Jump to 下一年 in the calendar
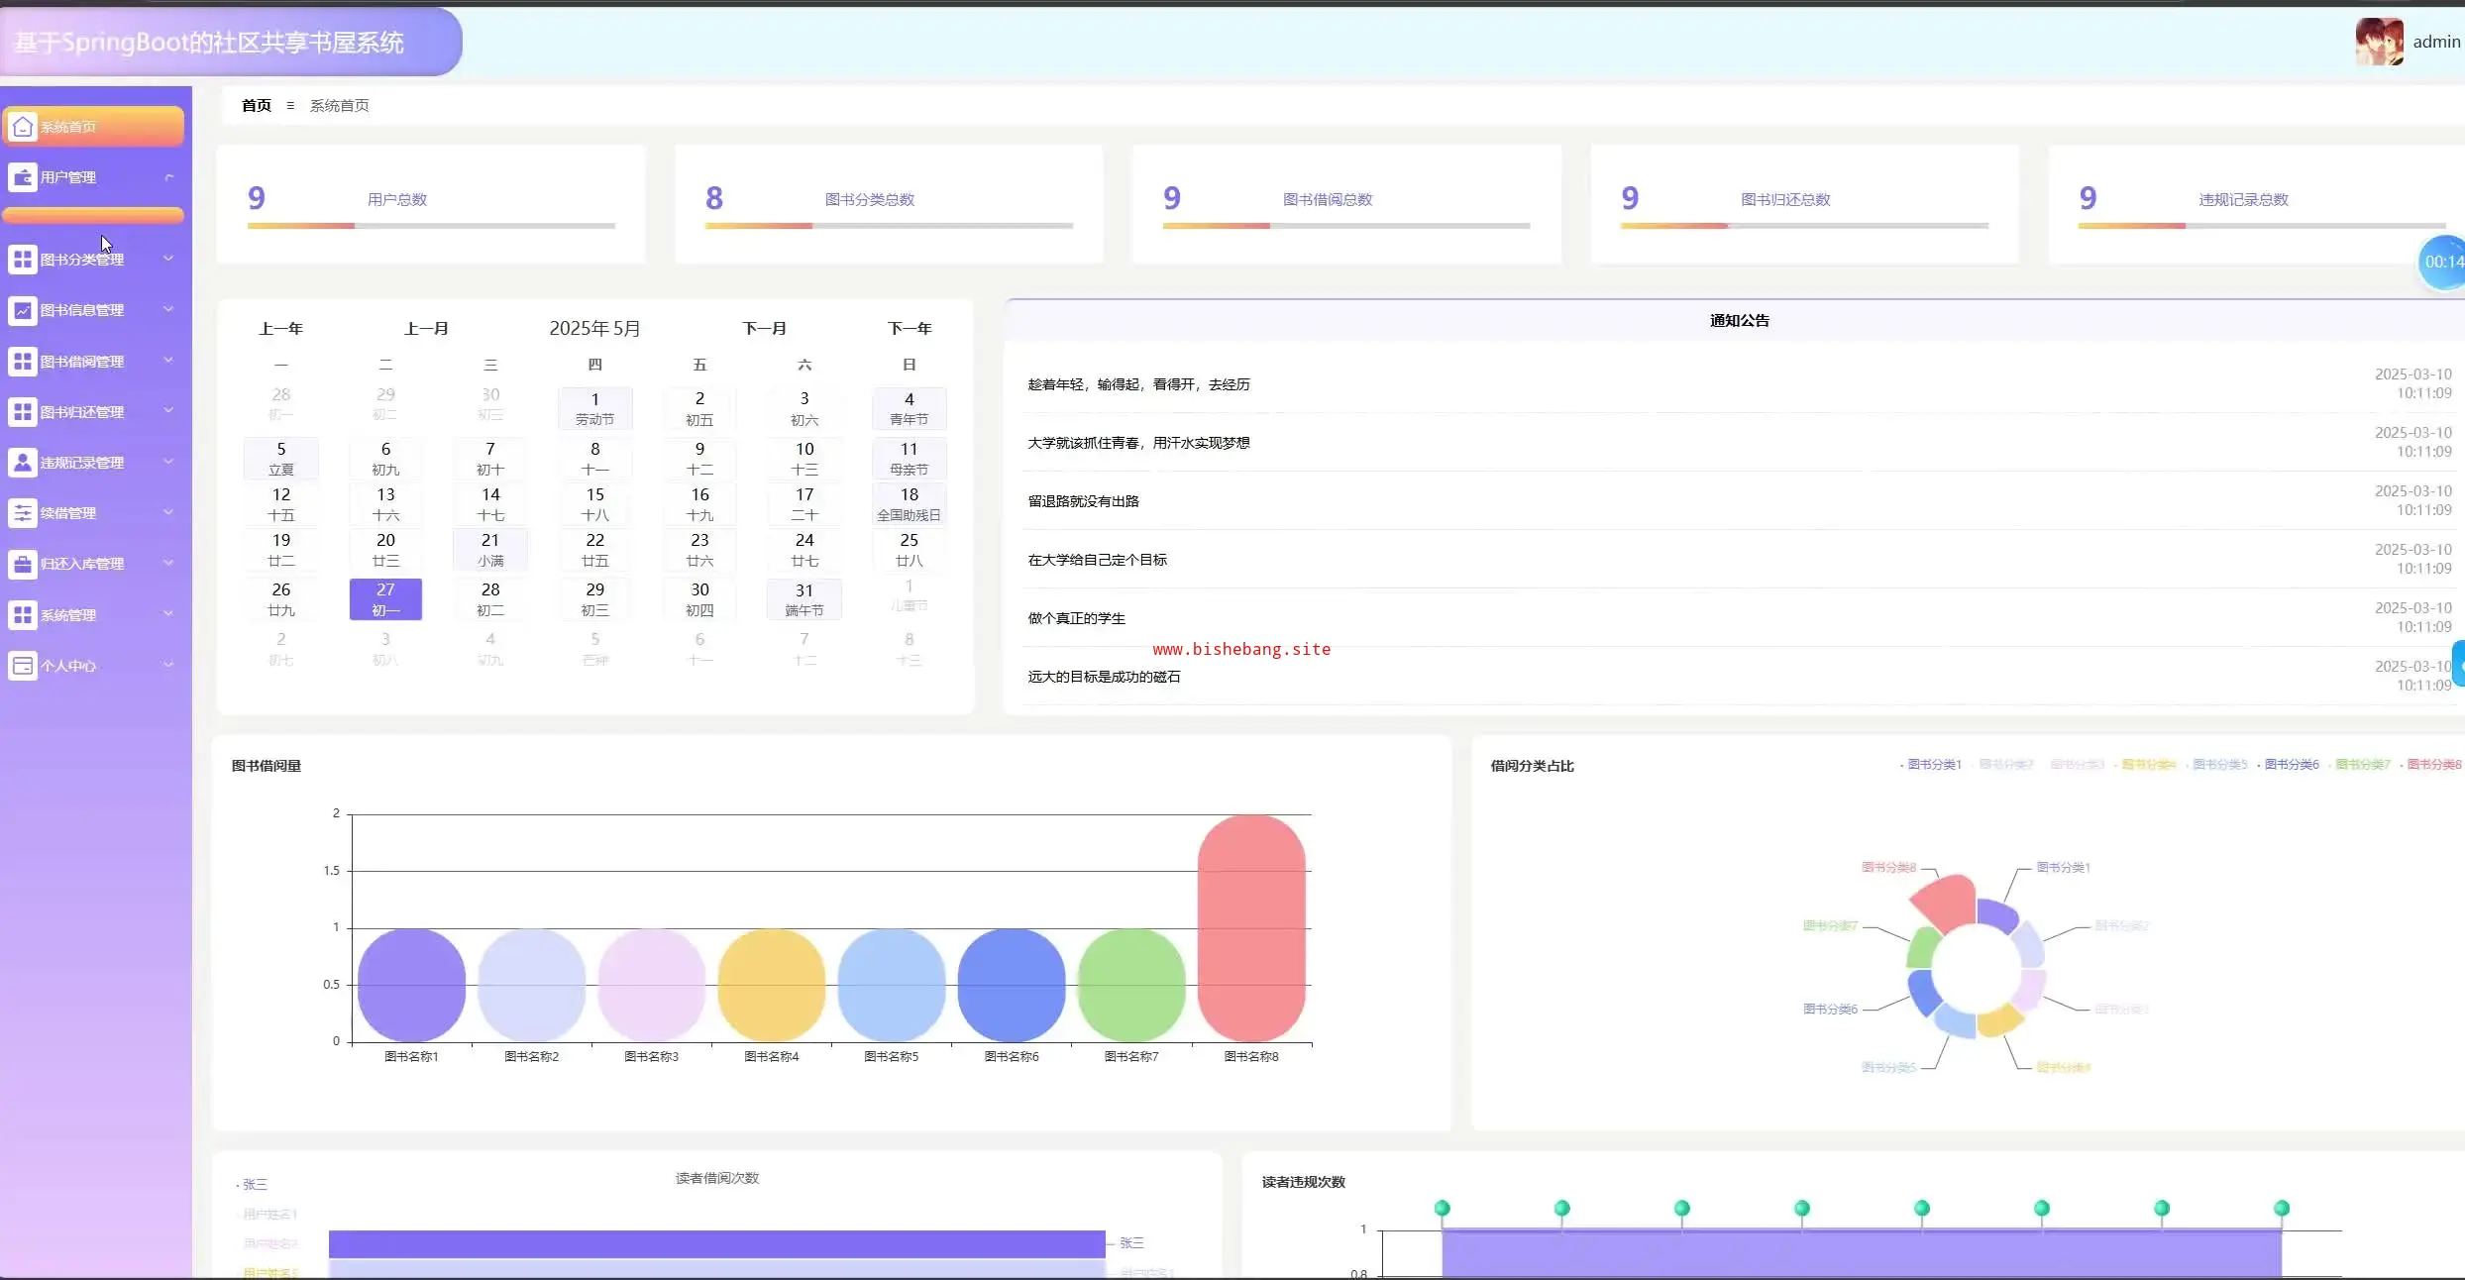This screenshot has width=2465, height=1280. click(x=909, y=328)
